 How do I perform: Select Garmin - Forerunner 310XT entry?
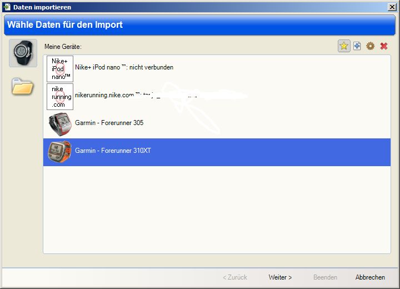pyautogui.click(x=217, y=152)
